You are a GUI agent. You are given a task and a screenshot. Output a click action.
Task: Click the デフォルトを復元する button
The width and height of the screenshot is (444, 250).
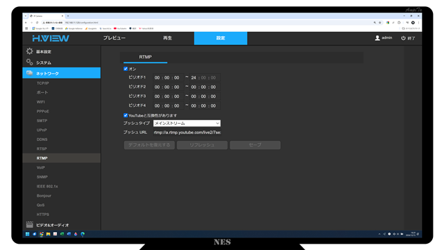click(x=149, y=145)
